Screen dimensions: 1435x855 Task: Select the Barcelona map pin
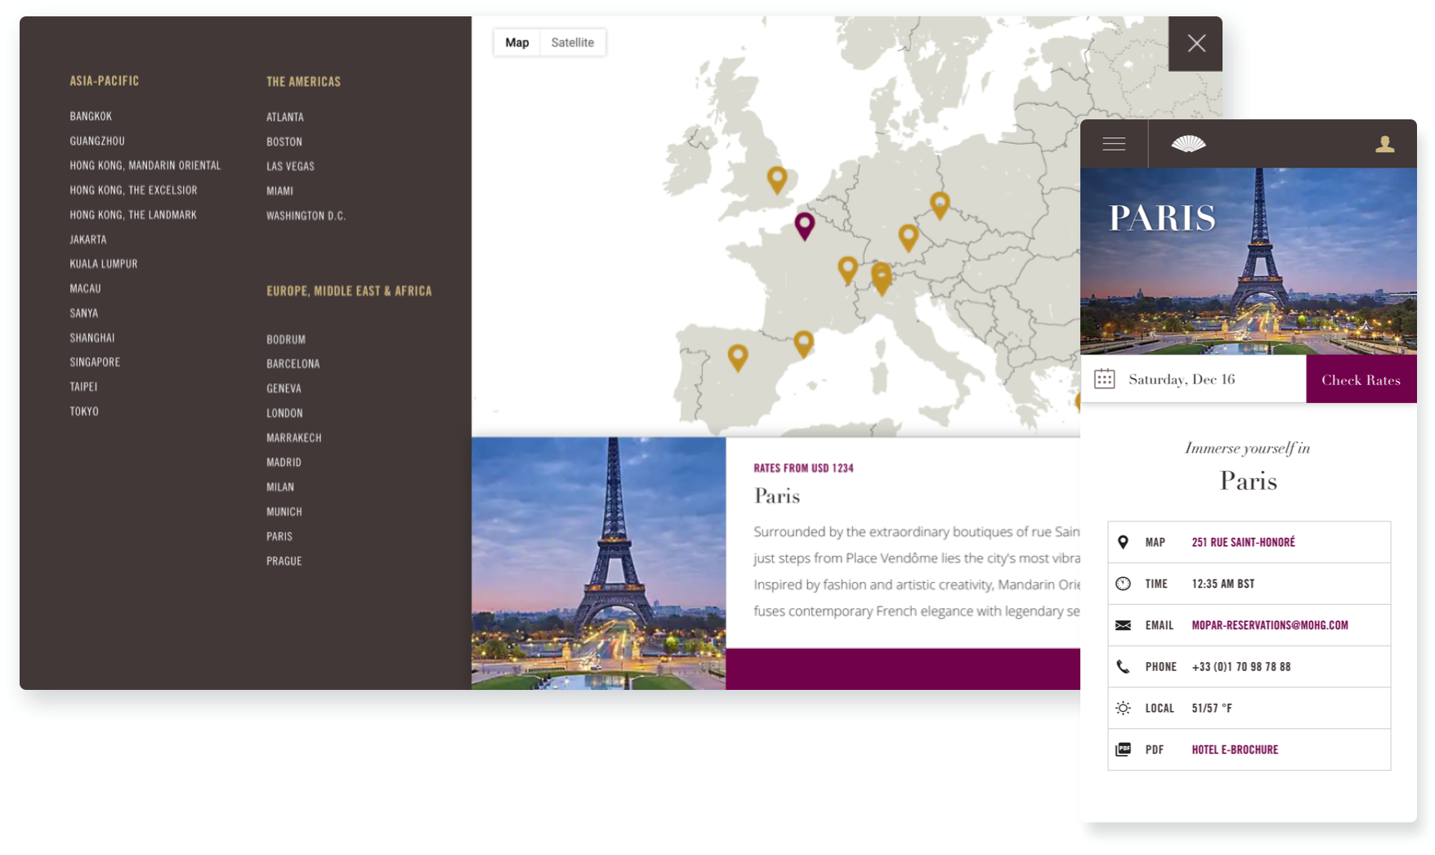803,344
